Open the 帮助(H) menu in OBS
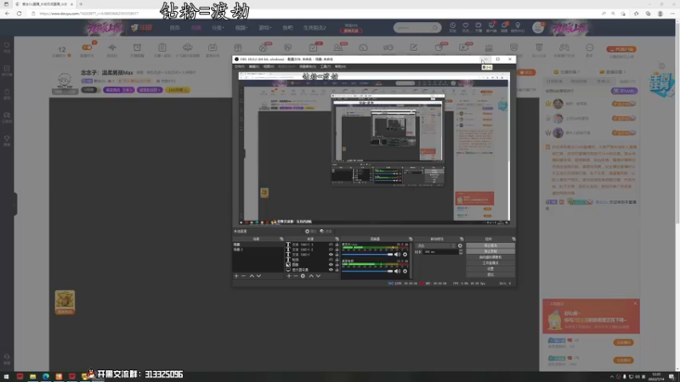The width and height of the screenshot is (680, 382). (x=340, y=67)
